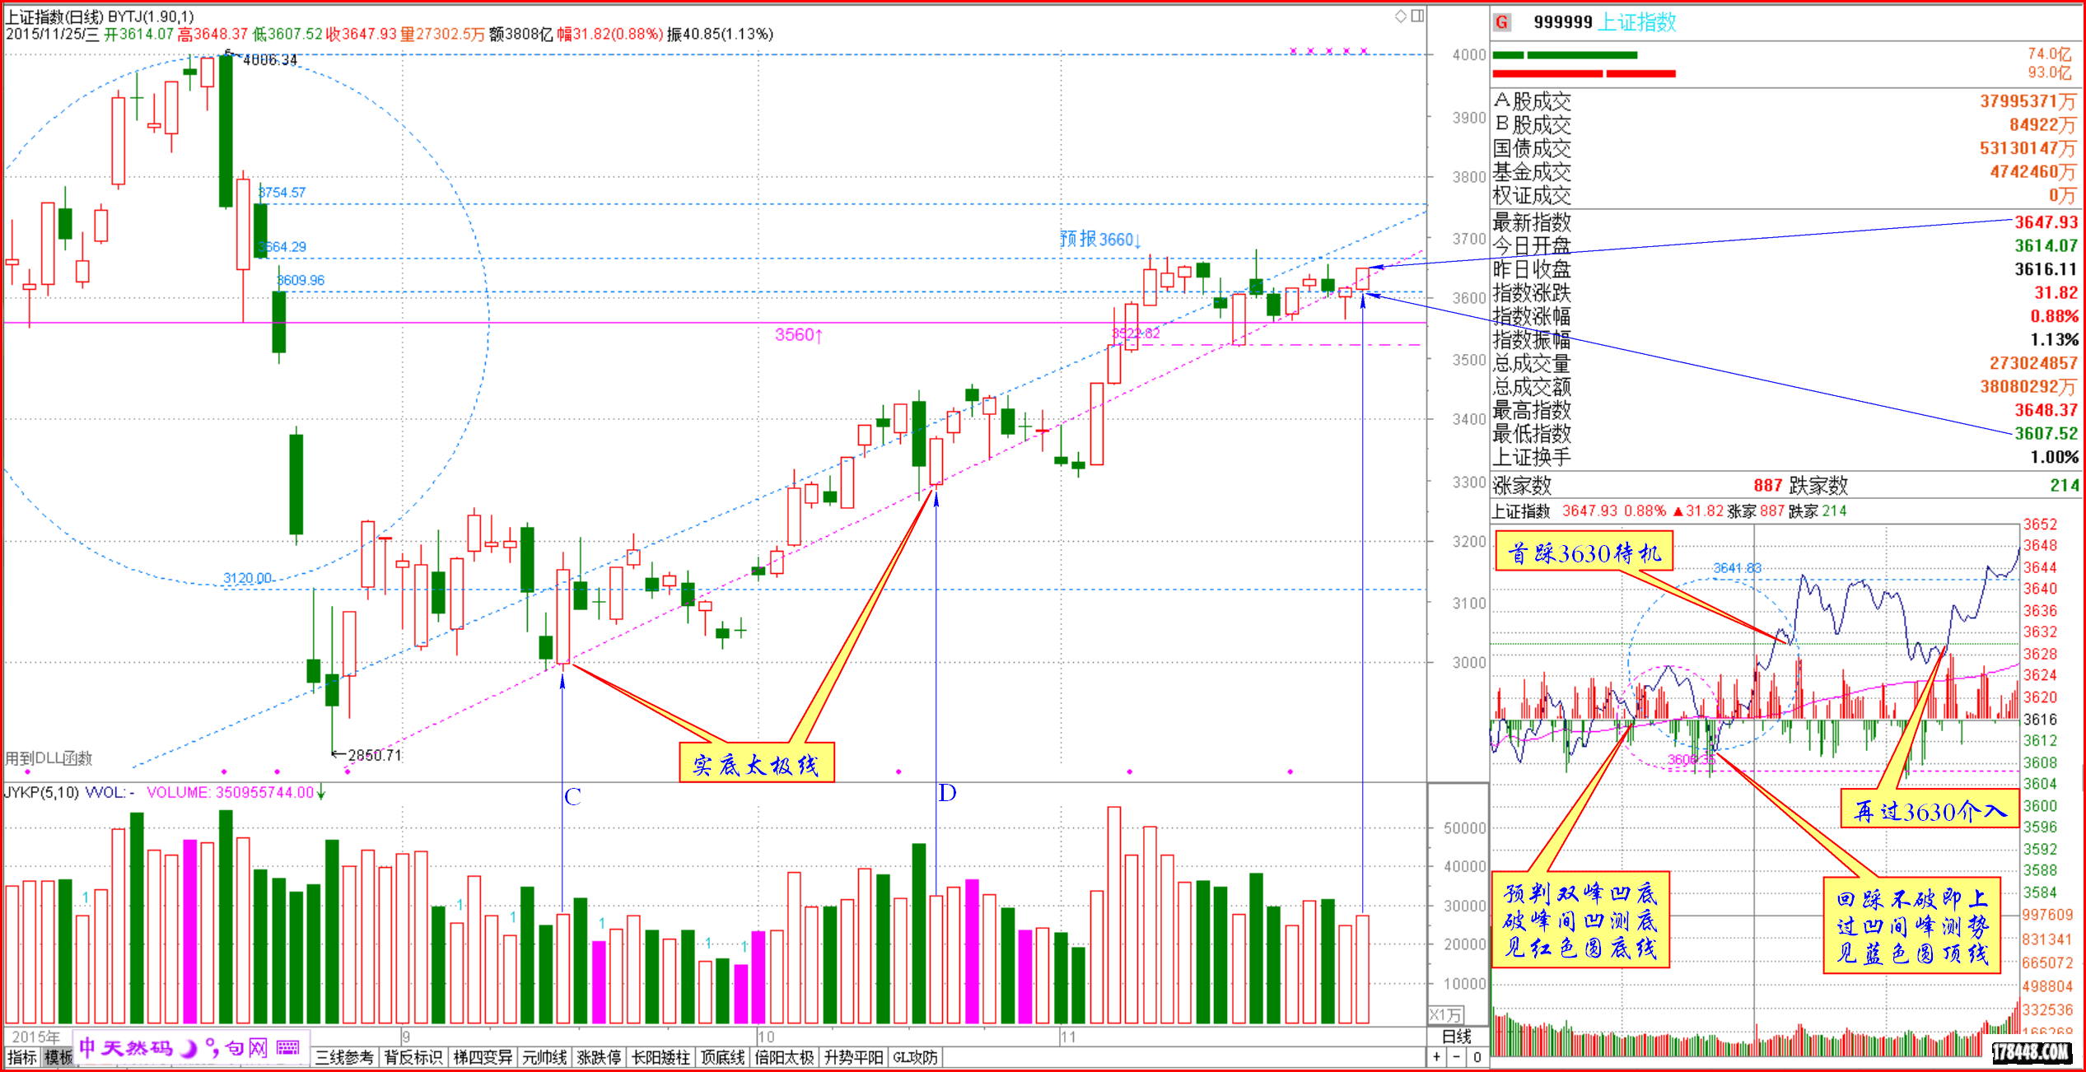
Task: Open the 日线 period selector
Action: (1457, 1036)
